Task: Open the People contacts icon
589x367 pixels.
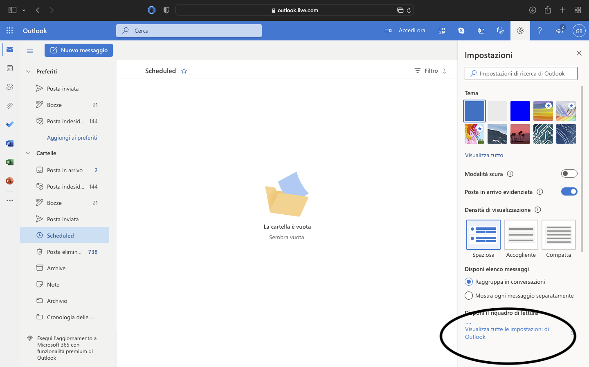Action: [10, 87]
